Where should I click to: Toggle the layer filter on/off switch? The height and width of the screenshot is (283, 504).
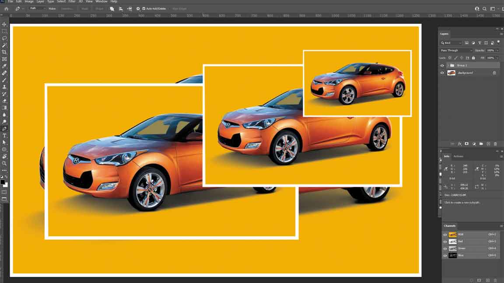point(499,42)
